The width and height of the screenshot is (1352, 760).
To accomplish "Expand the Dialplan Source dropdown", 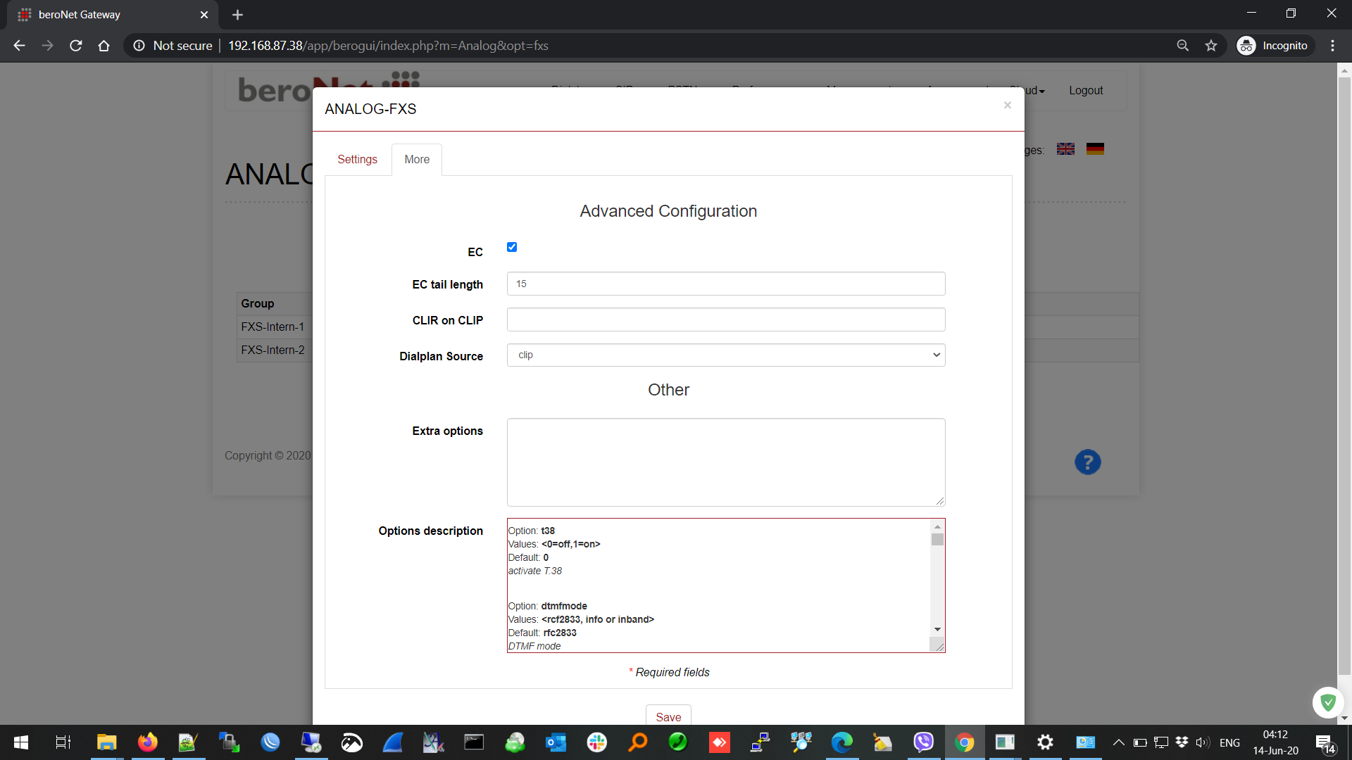I will click(725, 355).
